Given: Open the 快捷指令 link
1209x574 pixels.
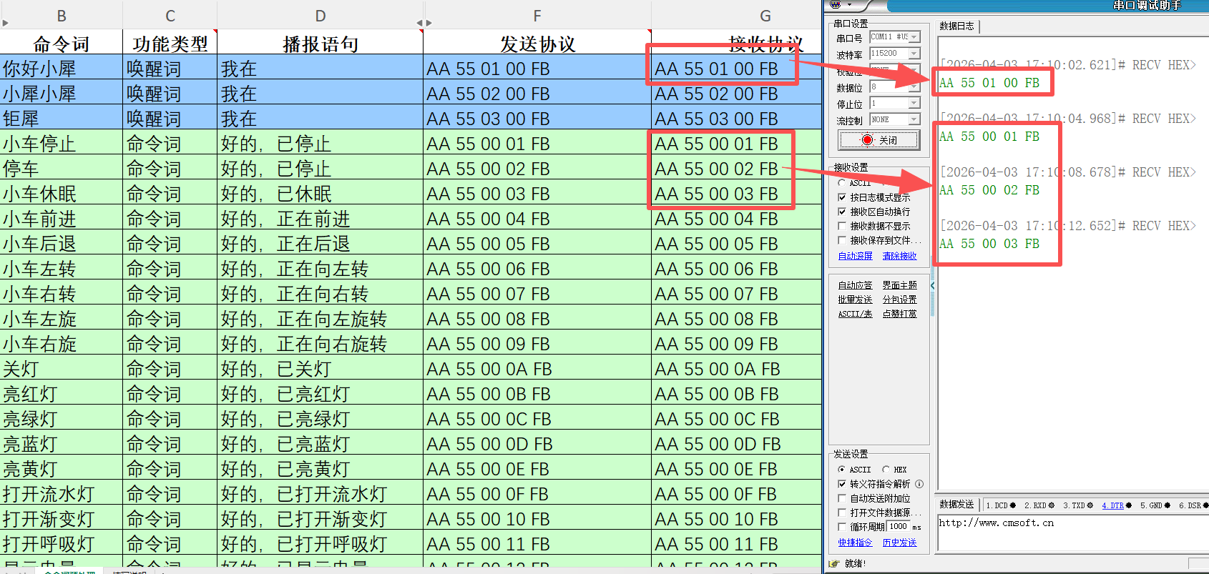Looking at the screenshot, I should tap(856, 543).
